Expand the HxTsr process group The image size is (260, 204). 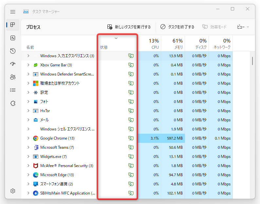pos(28,111)
